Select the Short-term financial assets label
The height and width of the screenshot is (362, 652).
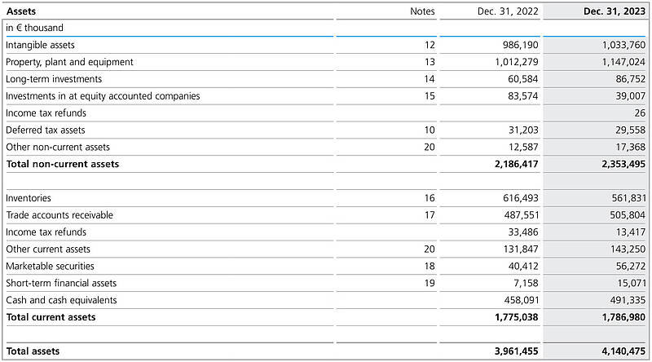(x=61, y=283)
